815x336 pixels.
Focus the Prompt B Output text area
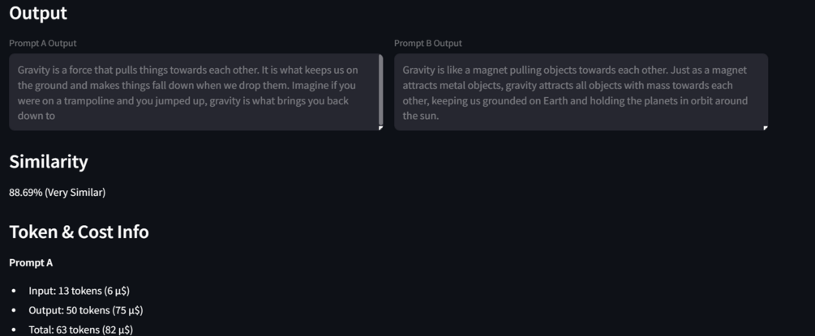(x=581, y=92)
